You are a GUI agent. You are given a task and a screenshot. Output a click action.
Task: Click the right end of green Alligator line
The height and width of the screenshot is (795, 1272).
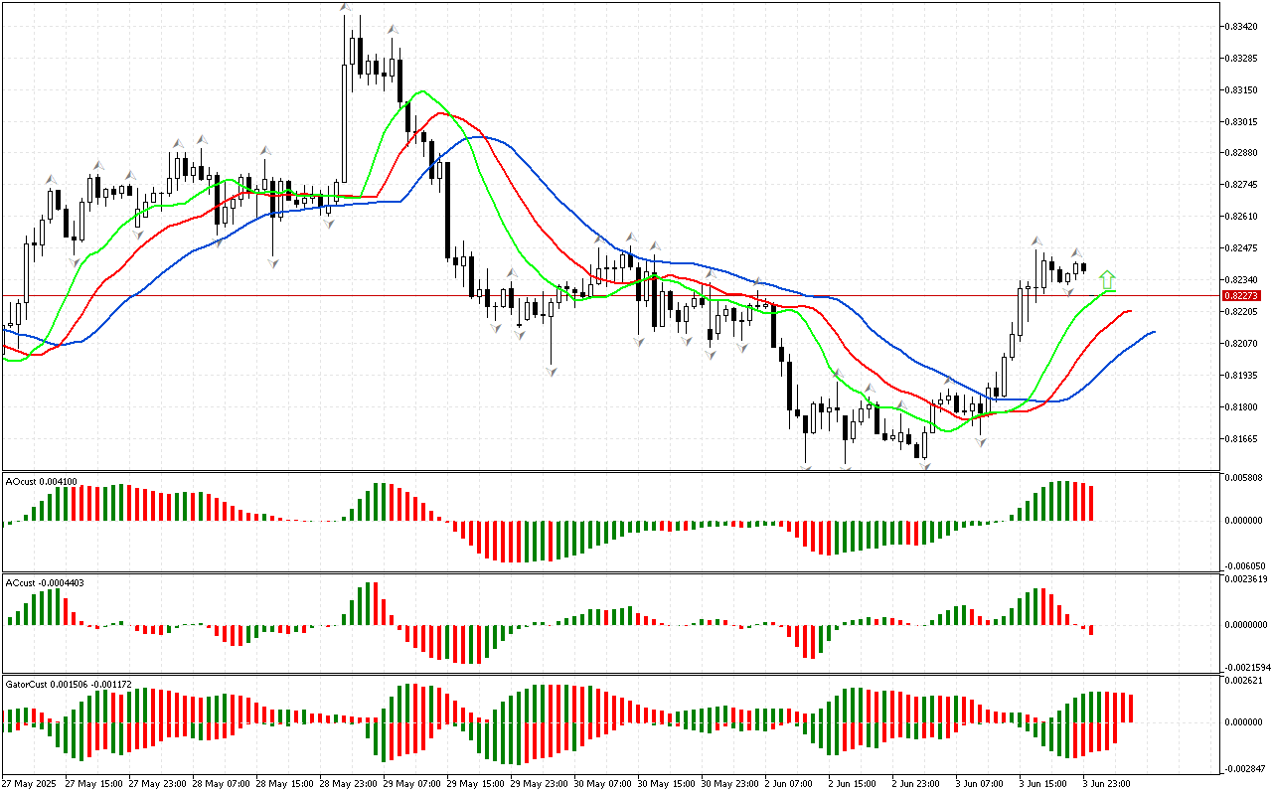(x=1114, y=290)
